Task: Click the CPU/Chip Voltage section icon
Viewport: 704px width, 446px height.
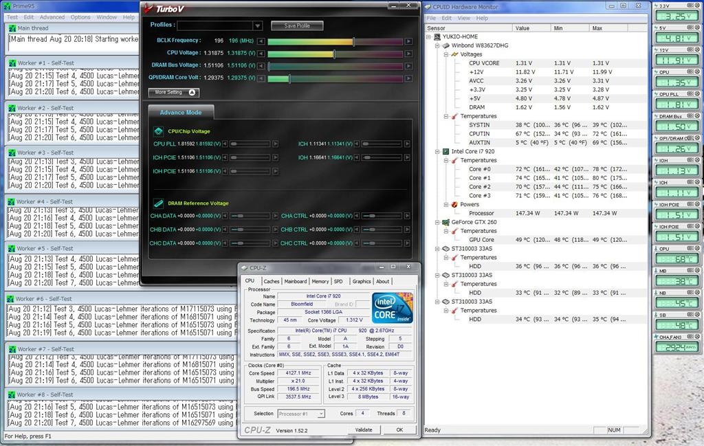Action: pyautogui.click(x=157, y=131)
